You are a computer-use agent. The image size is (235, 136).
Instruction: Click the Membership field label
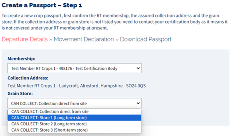[x=21, y=59]
